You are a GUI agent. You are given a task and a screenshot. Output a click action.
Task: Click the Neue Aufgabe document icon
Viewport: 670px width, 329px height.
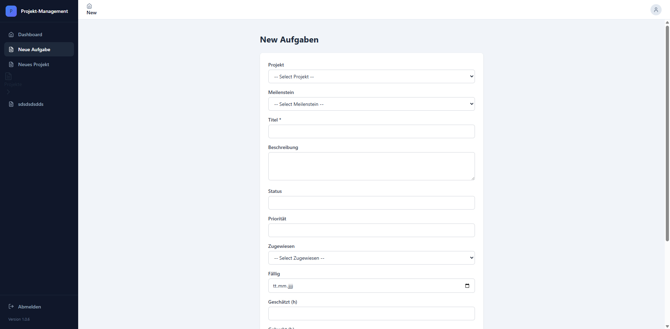click(11, 49)
